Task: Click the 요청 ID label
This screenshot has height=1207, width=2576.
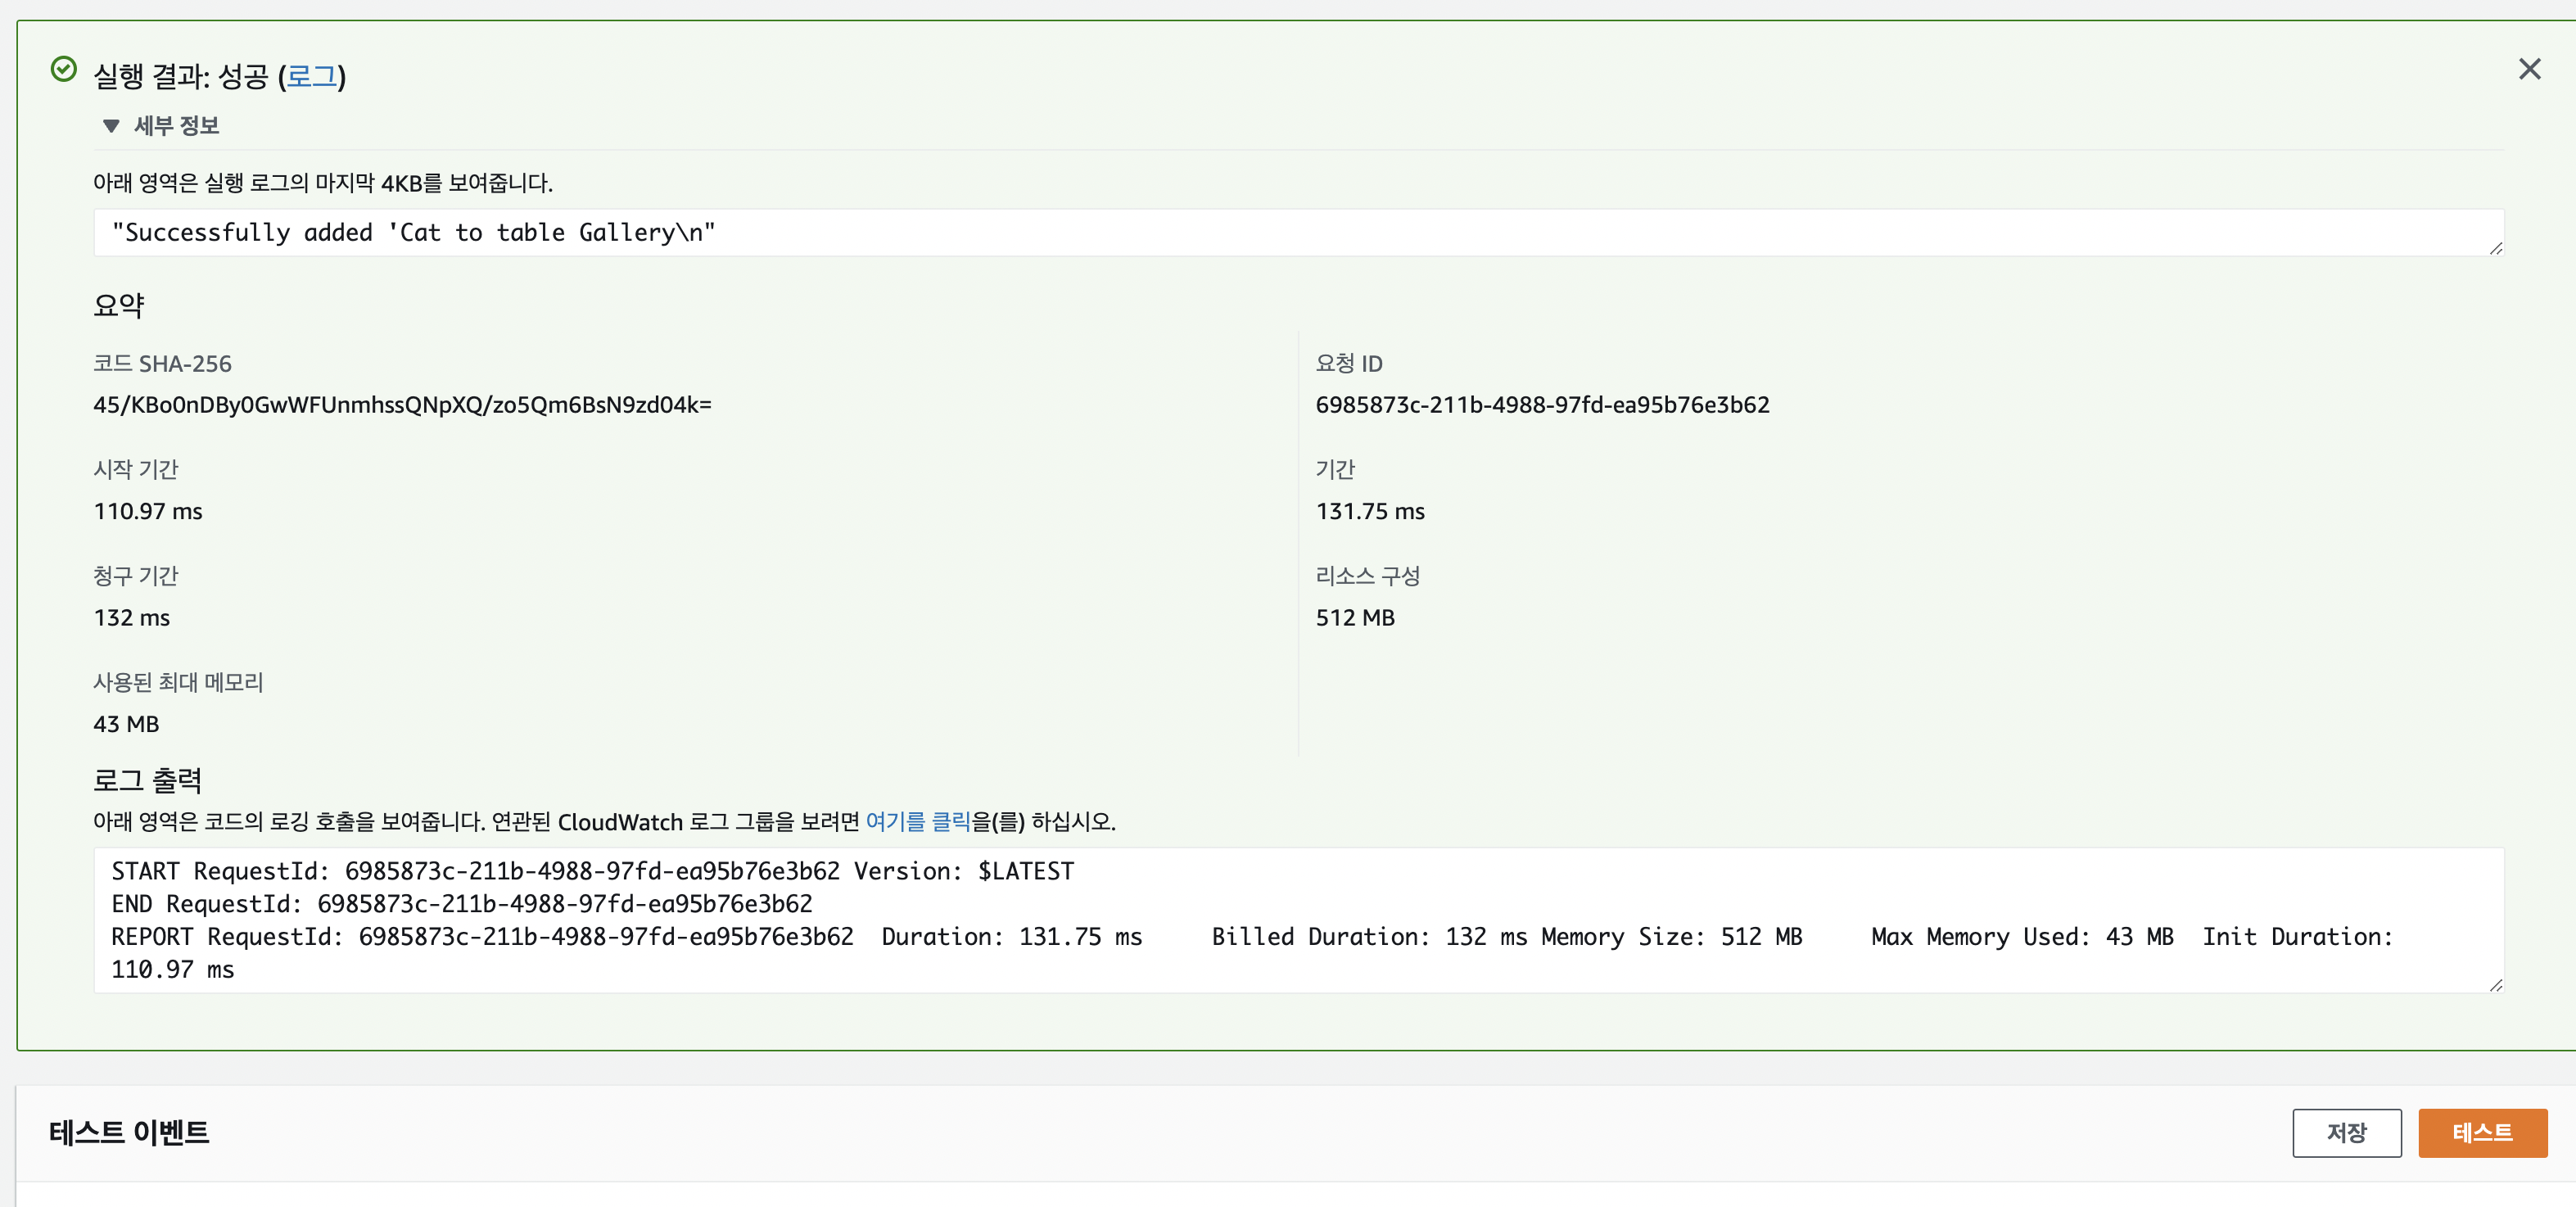Action: pos(1349,363)
